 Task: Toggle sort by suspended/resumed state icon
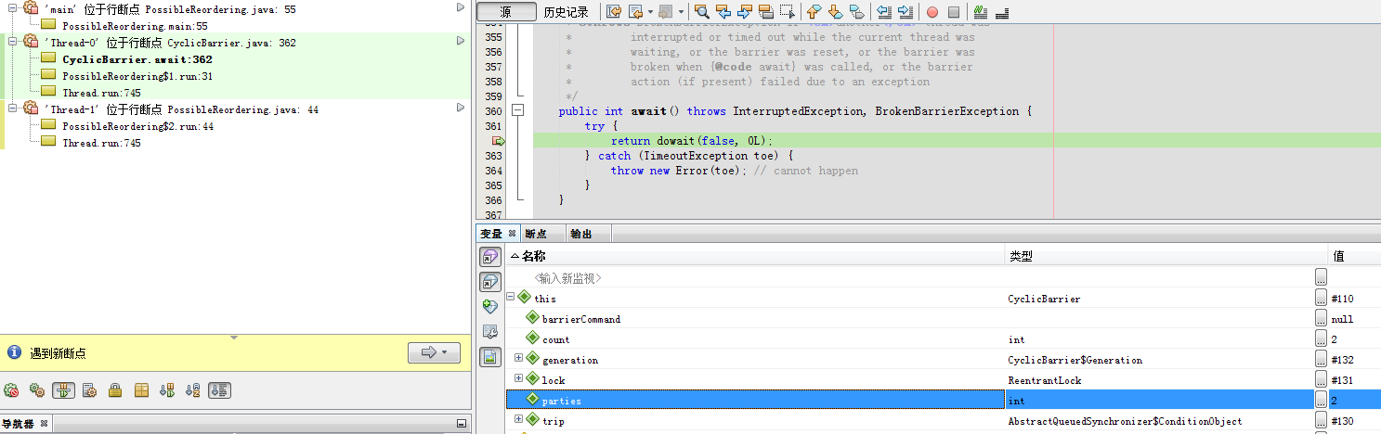coord(167,390)
